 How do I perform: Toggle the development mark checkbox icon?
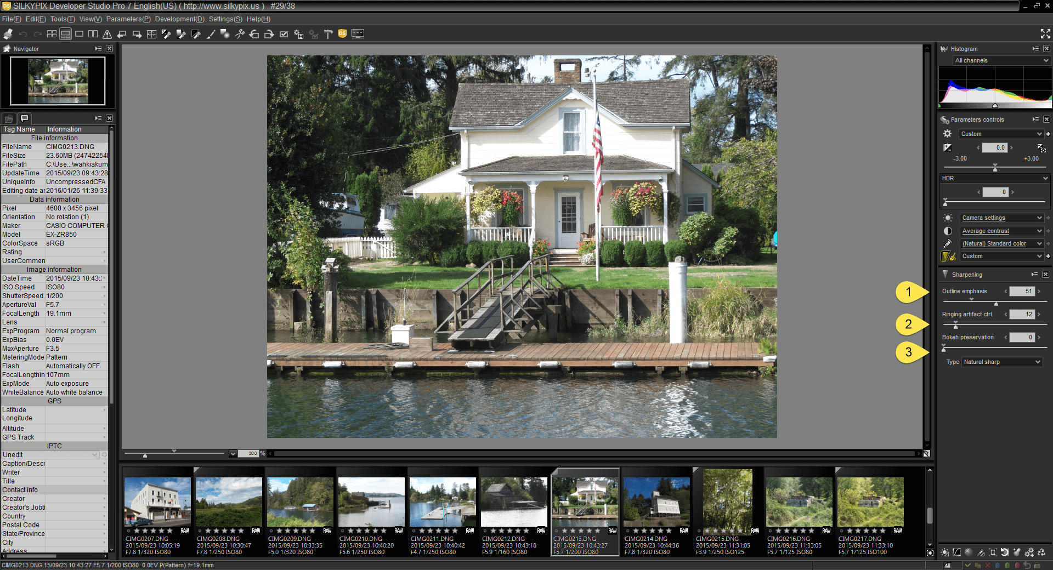coord(284,34)
